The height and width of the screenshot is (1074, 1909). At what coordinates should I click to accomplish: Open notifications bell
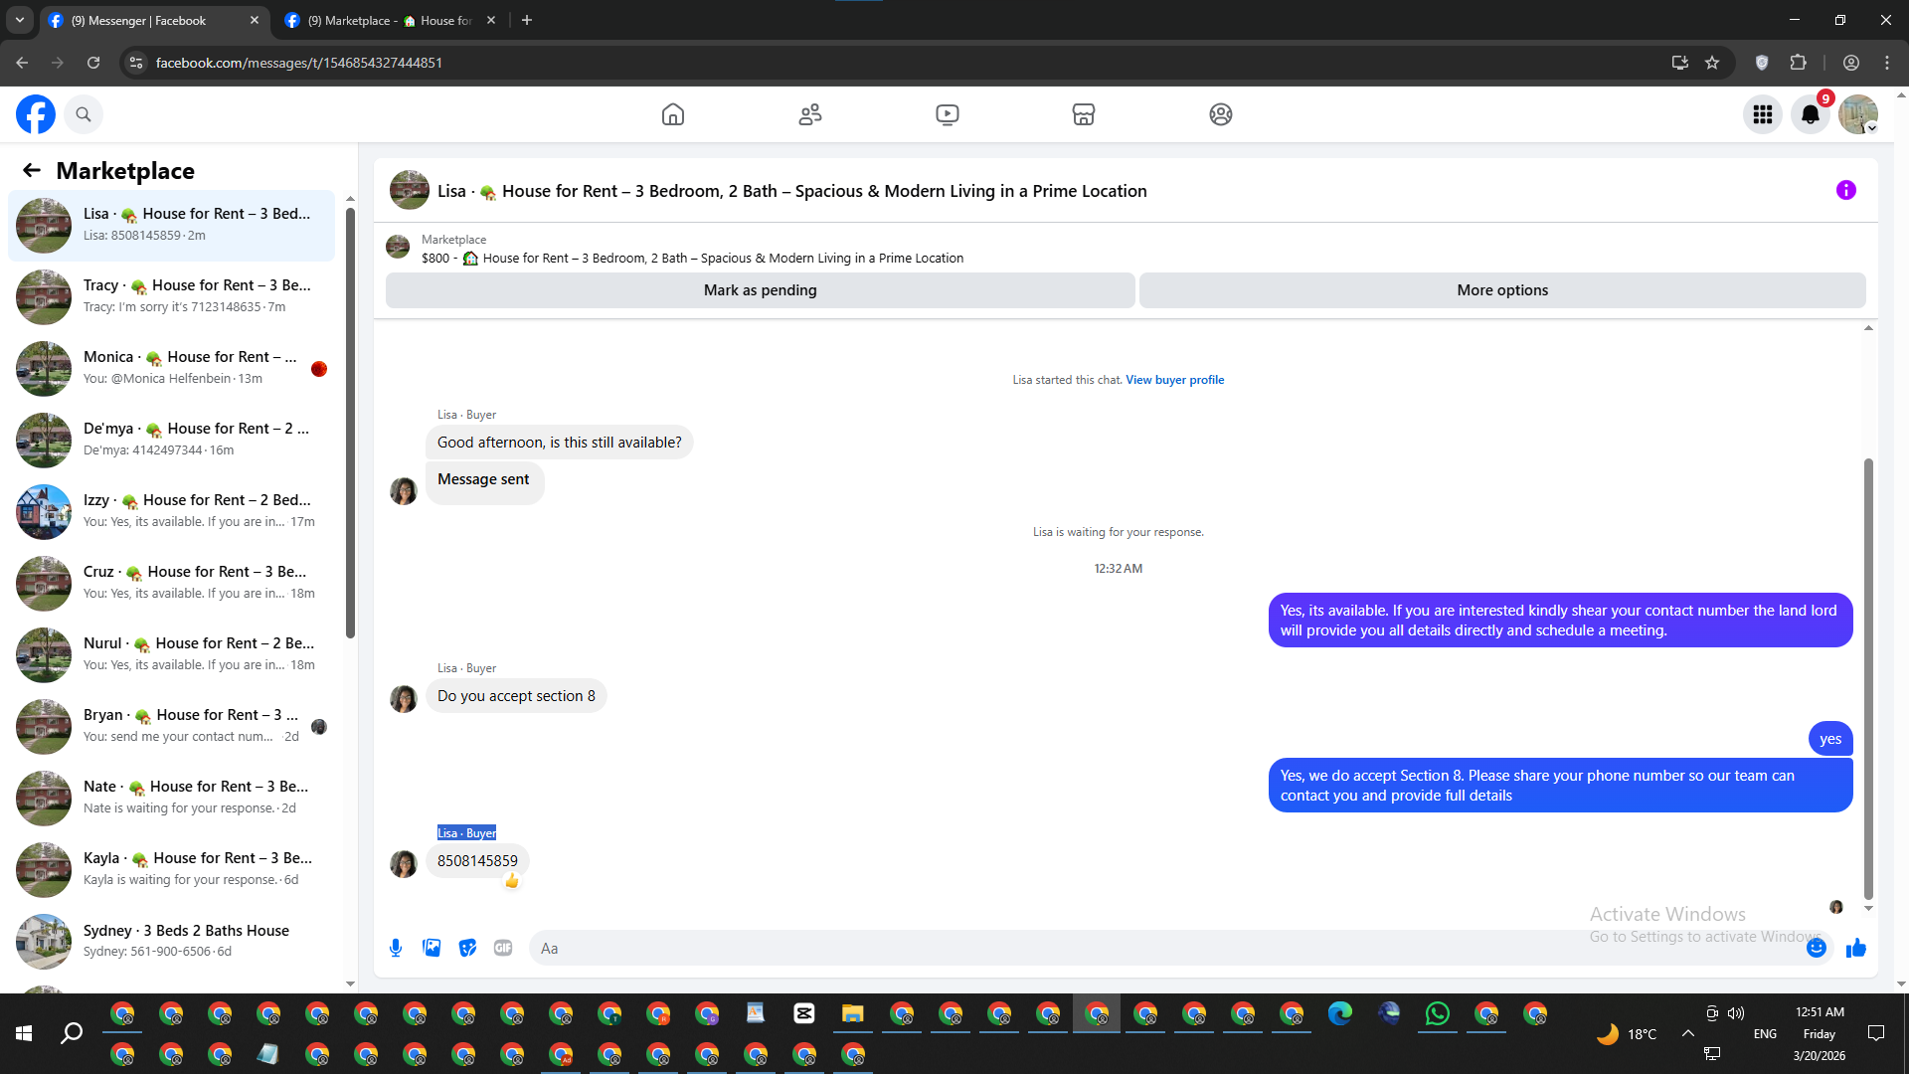pyautogui.click(x=1810, y=114)
